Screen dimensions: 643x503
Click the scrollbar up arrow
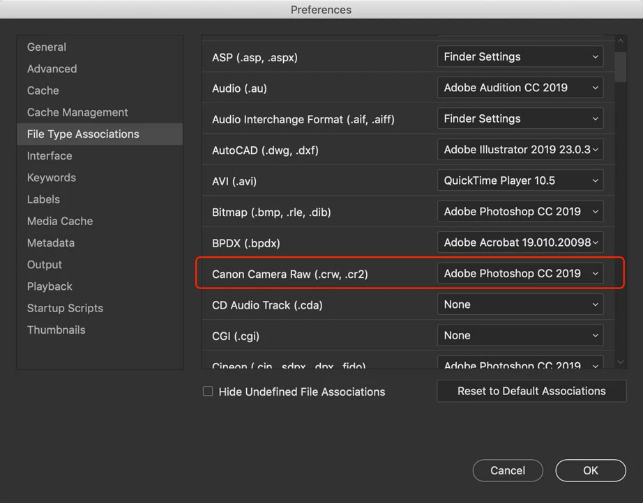(x=621, y=41)
